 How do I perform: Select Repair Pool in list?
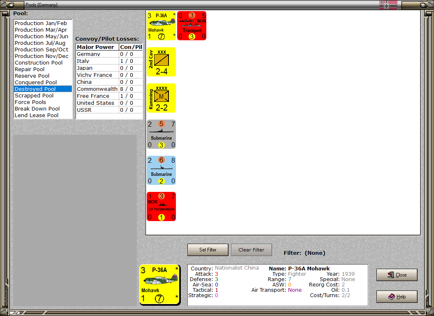[43, 69]
